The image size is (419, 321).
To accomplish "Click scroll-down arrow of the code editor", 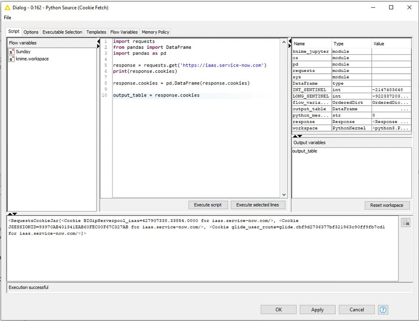I will coord(284,195).
